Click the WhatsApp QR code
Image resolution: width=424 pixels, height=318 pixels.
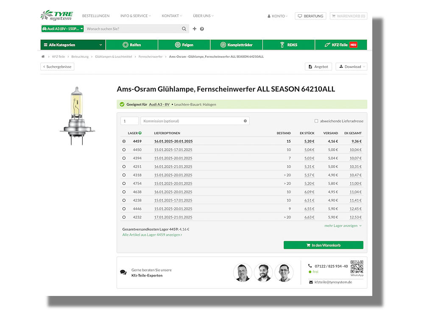point(357,267)
